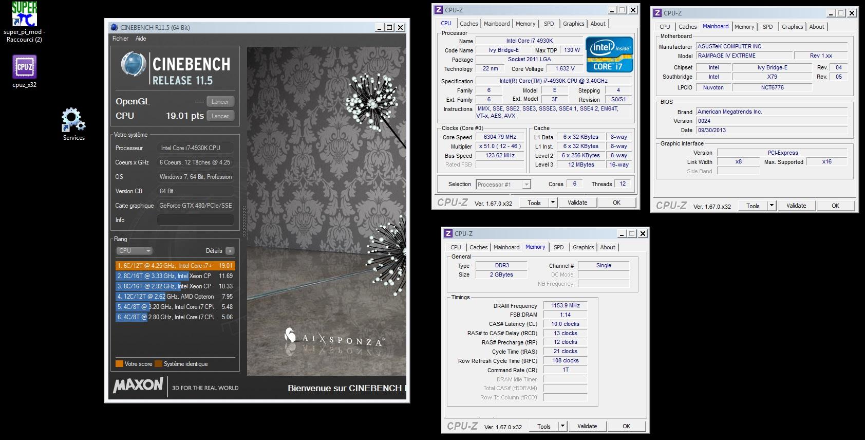Image resolution: width=865 pixels, height=440 pixels.
Task: Click the panel splitter handle beside the render
Action: (x=244, y=221)
